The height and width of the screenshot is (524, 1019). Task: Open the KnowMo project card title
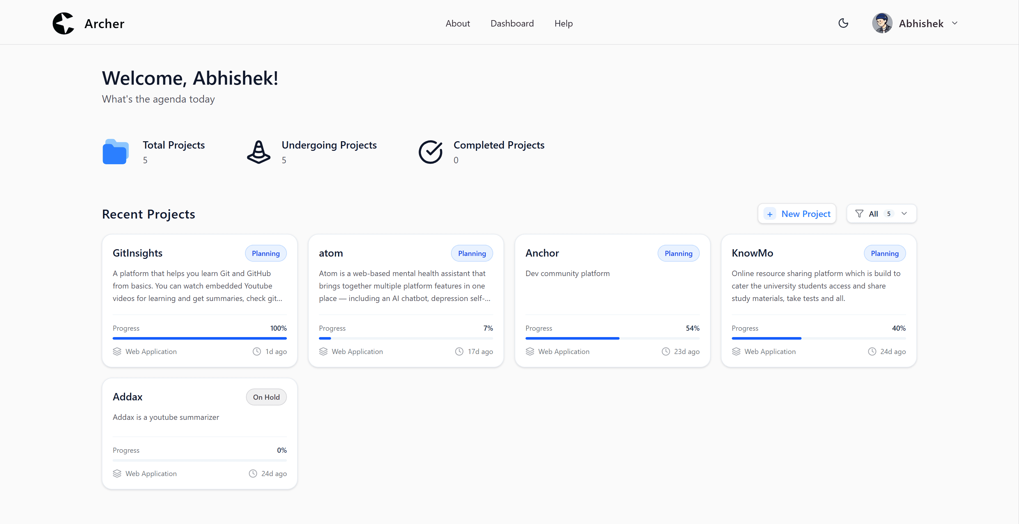[752, 253]
